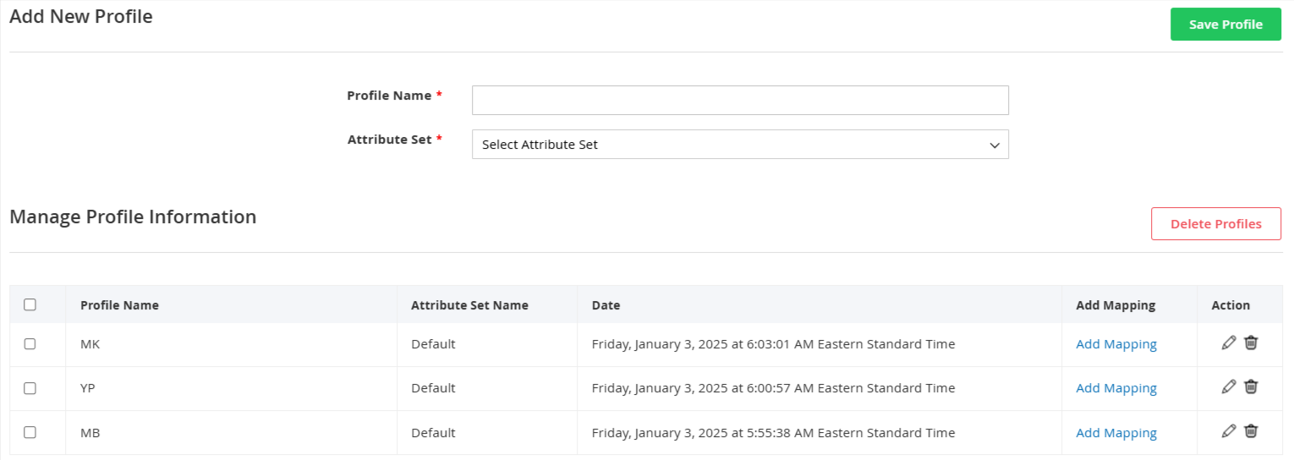Tick the checkbox for MK profile

coord(30,344)
